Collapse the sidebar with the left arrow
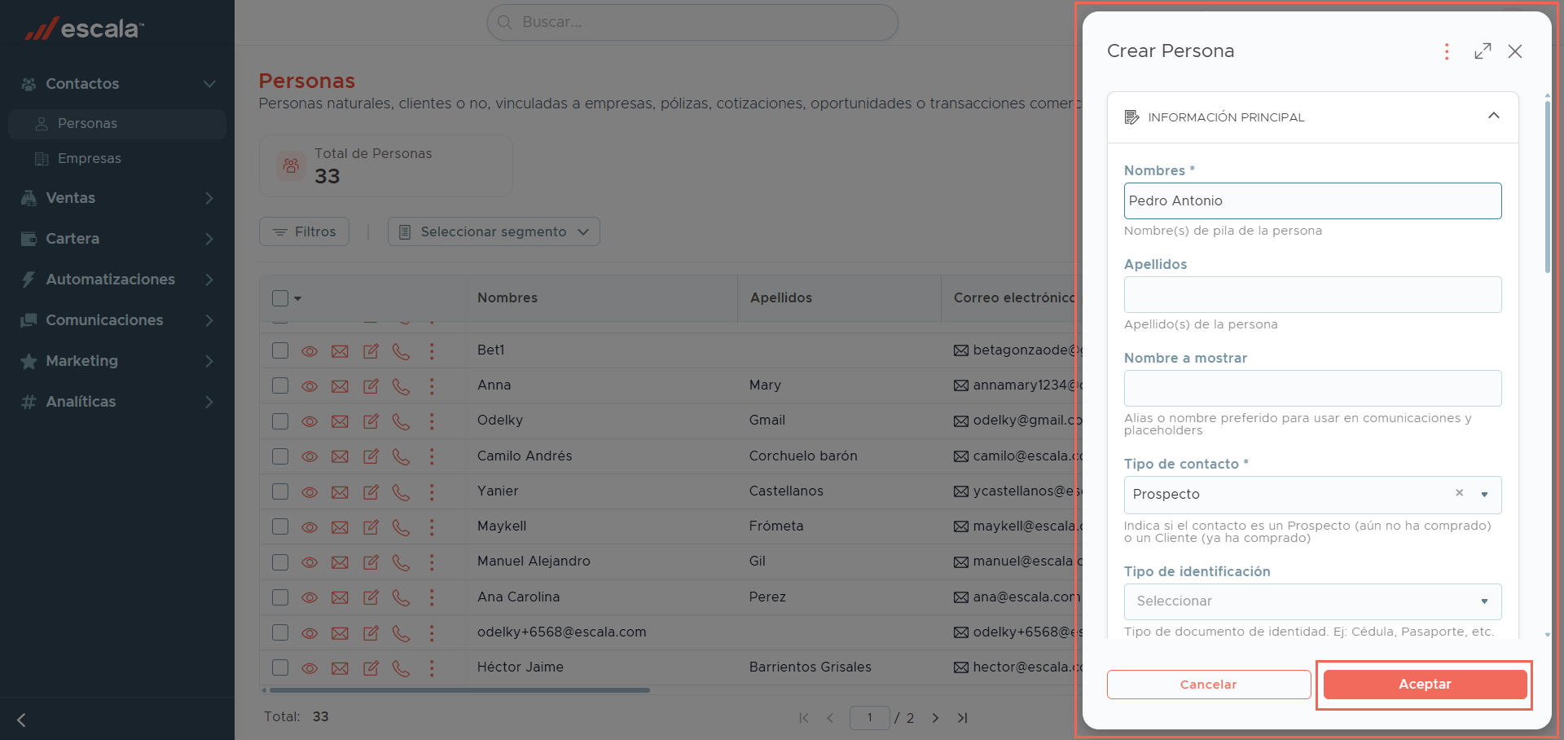Viewport: 1564px width, 740px height. tap(22, 720)
